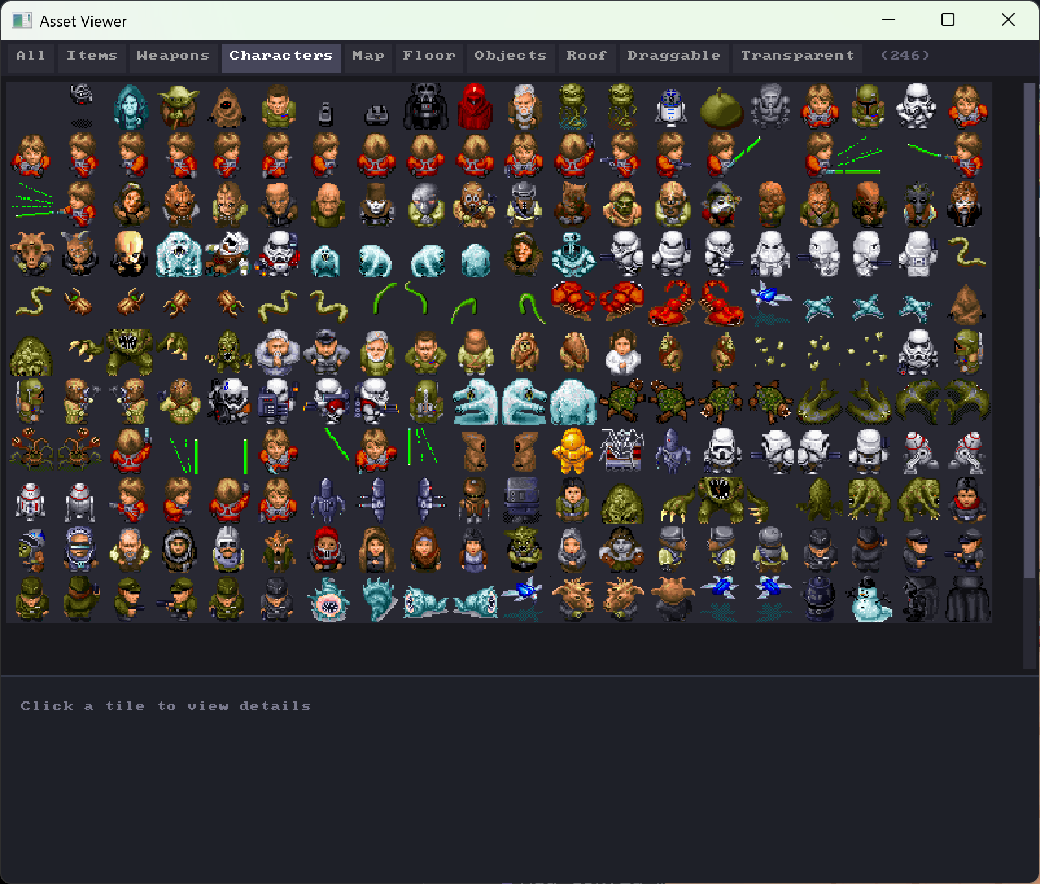This screenshot has width=1040, height=884.
Task: Select the thin grey assassin droid sprite
Action: (x=672, y=450)
